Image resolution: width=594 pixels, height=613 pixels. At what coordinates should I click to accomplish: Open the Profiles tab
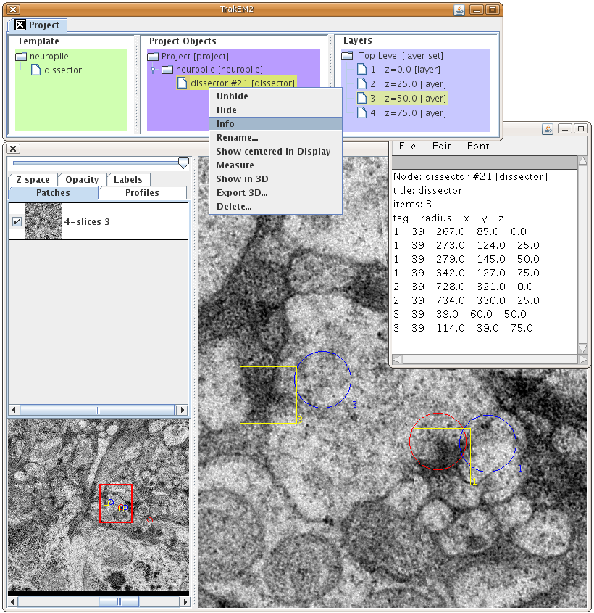pos(143,193)
